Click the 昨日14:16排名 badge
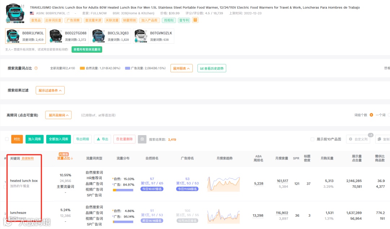 tap(152, 221)
